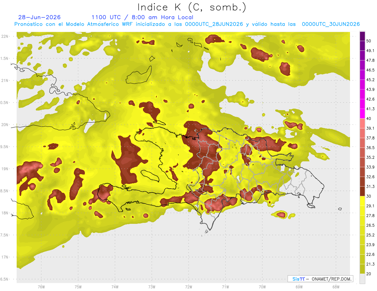The height and width of the screenshot is (291, 377).
Task: Click the longitude axis label "76W"
Action: click(41, 287)
